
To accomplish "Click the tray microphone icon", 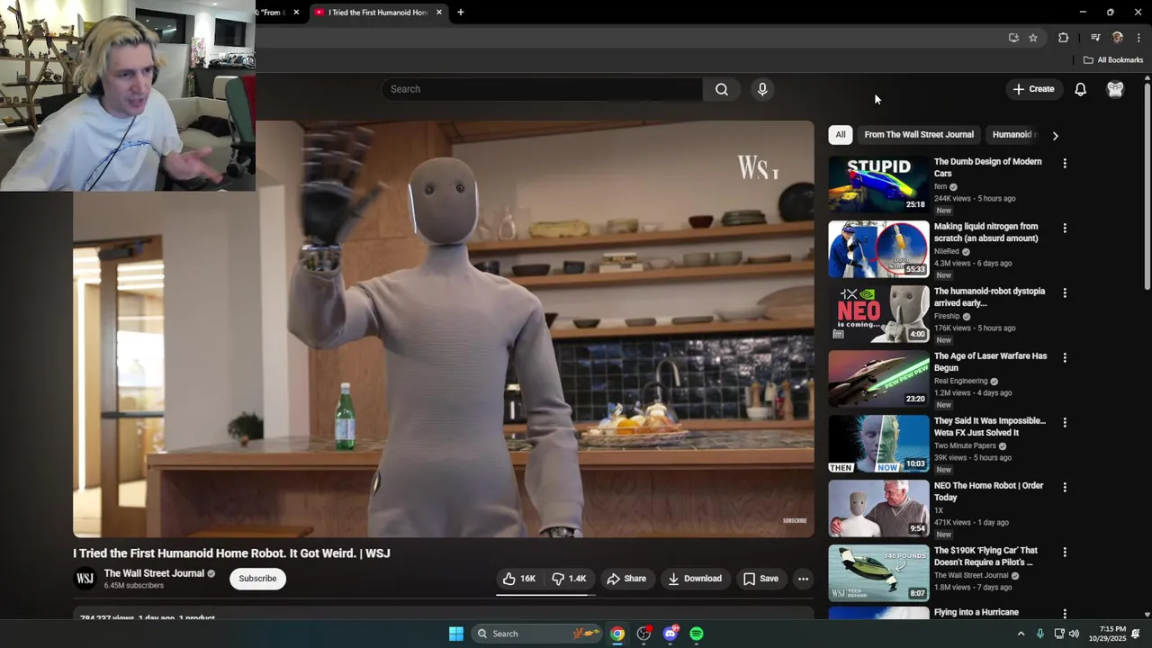I will point(1040,634).
